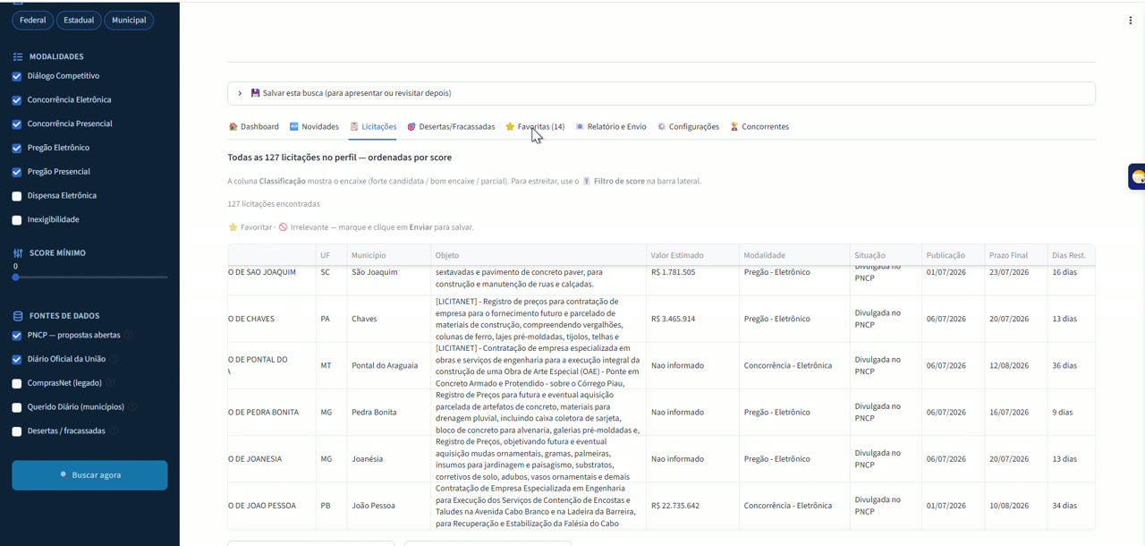This screenshot has height=546, width=1145.
Task: Uncheck Pregão Presencial modality
Action: point(17,172)
